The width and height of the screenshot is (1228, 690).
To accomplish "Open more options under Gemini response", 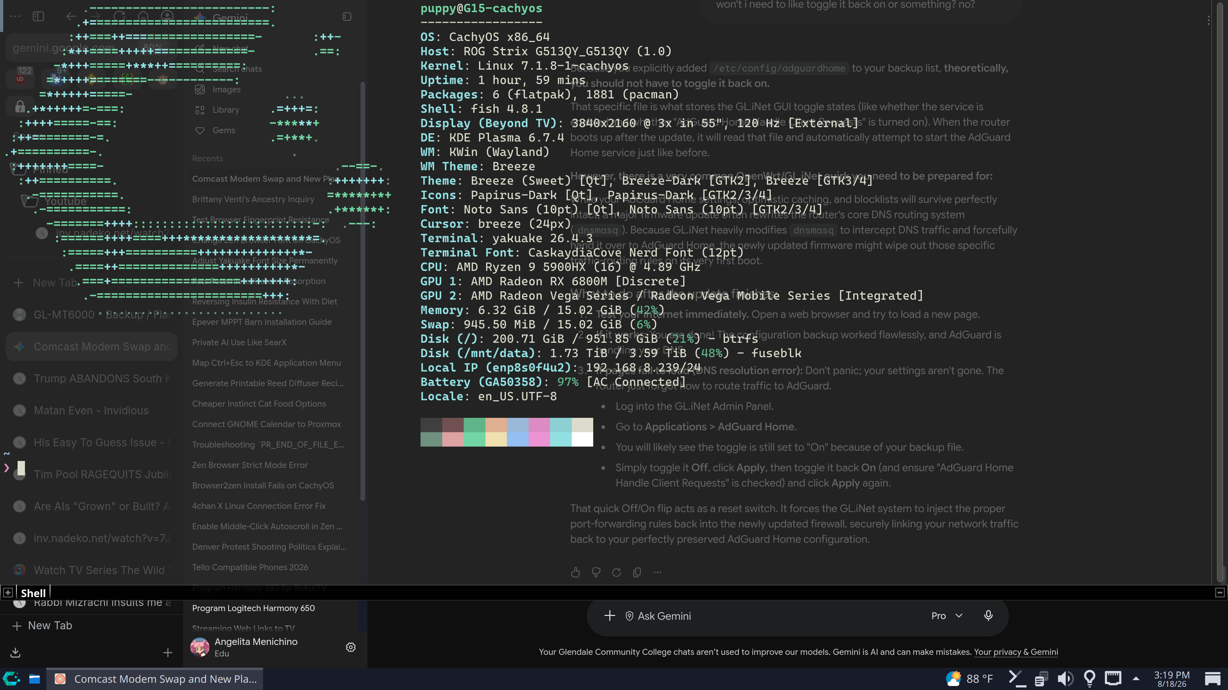I will [657, 572].
